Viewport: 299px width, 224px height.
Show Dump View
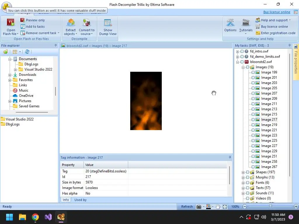[x=108, y=27]
